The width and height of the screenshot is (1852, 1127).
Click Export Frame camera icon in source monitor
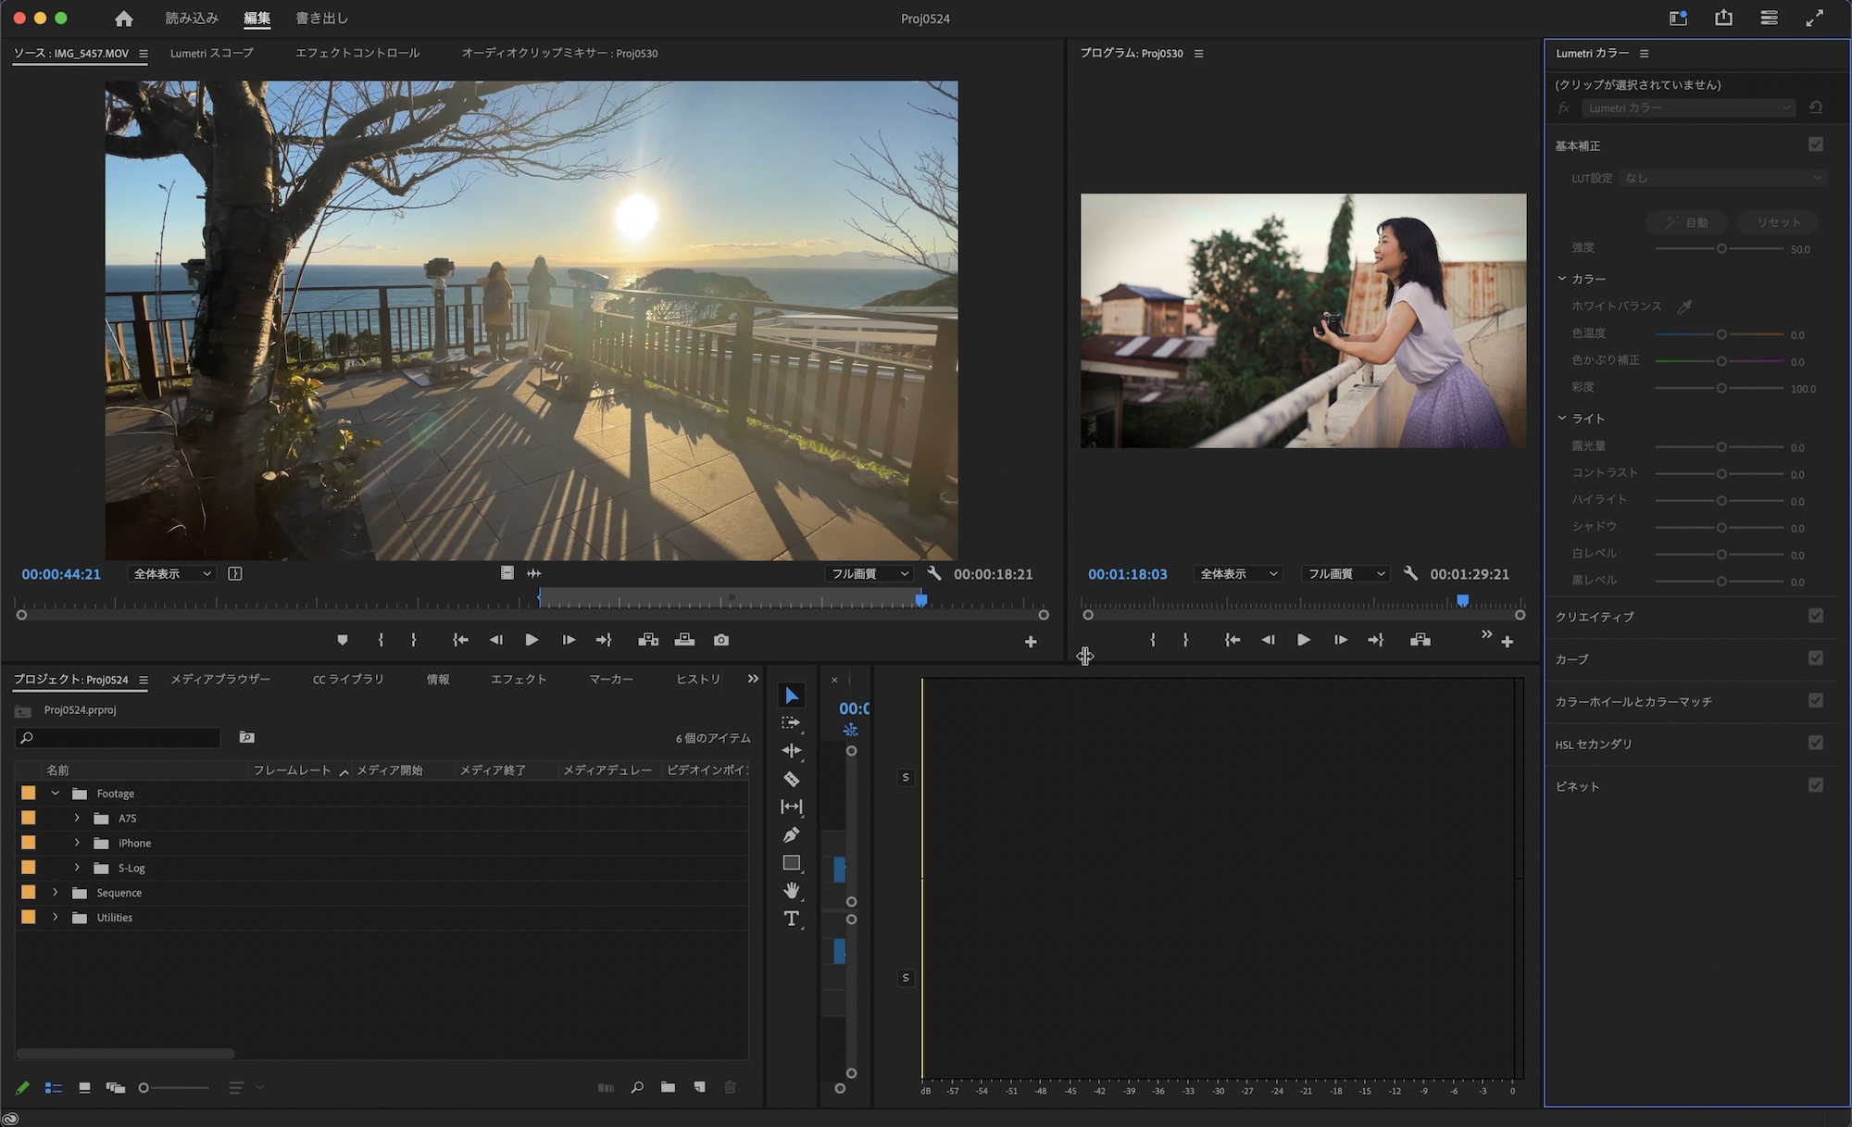[721, 640]
